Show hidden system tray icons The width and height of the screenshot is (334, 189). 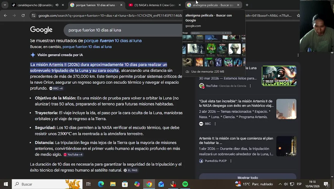click(x=280, y=184)
